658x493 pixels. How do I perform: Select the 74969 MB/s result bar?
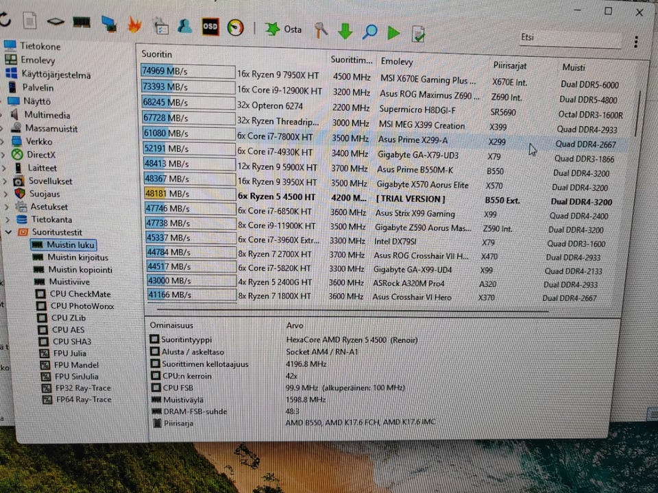188,71
